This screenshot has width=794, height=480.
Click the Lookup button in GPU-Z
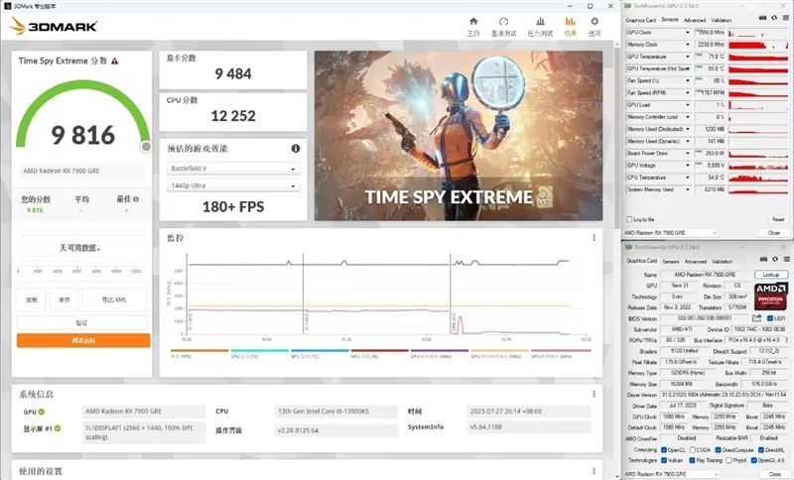point(771,274)
